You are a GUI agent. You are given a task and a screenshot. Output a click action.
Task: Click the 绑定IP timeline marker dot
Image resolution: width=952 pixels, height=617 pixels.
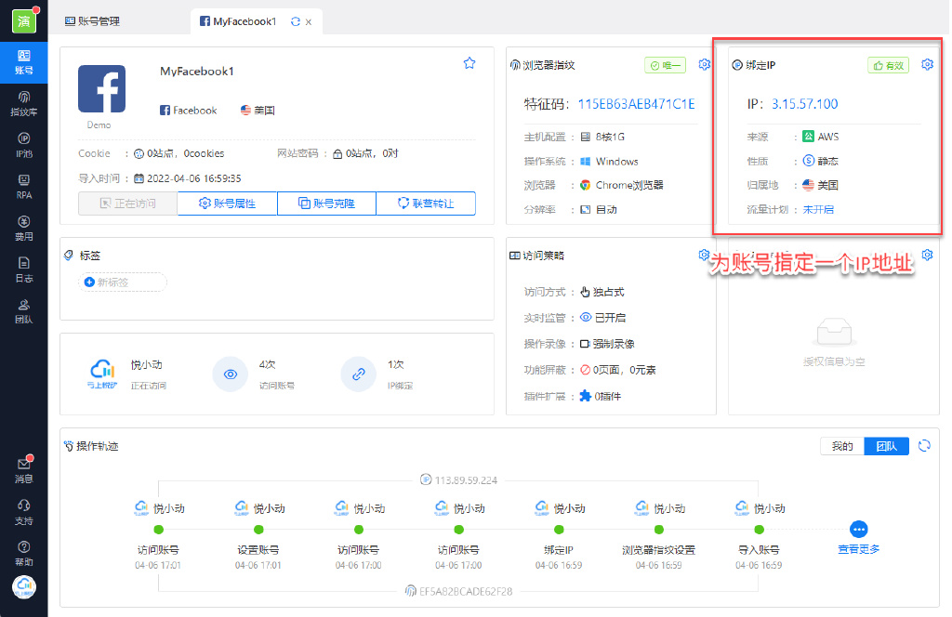[559, 530]
